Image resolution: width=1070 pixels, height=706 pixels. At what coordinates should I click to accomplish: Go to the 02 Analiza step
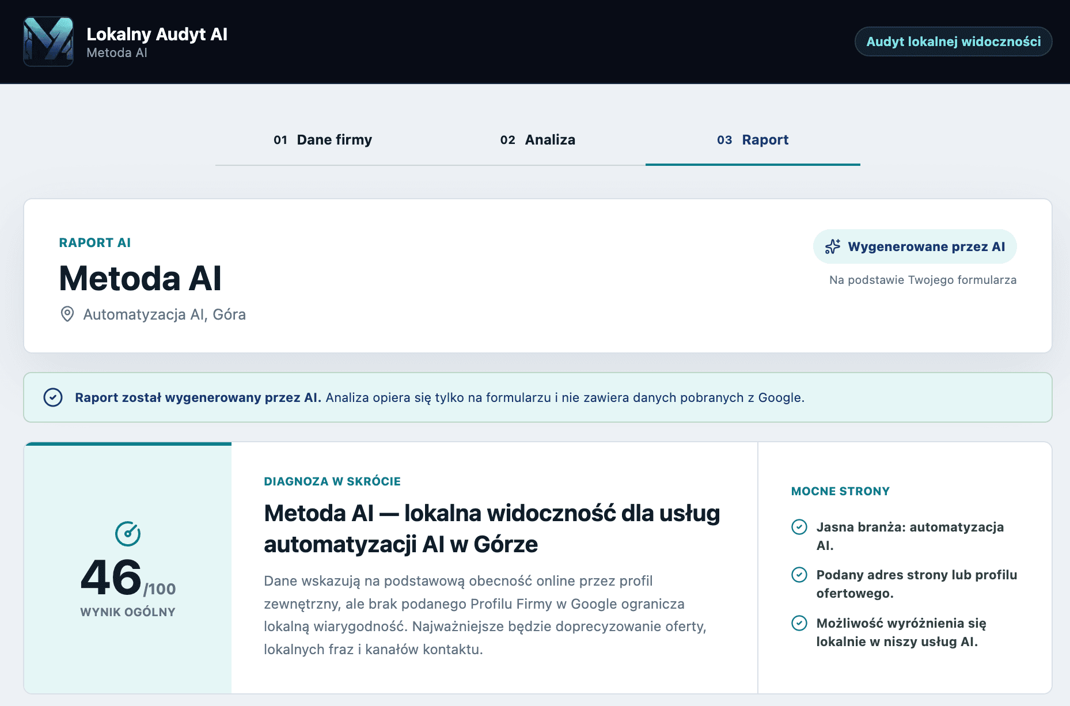point(537,140)
